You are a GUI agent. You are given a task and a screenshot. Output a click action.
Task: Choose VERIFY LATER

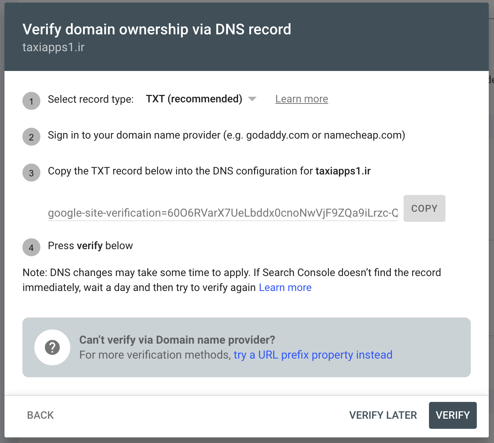(383, 415)
